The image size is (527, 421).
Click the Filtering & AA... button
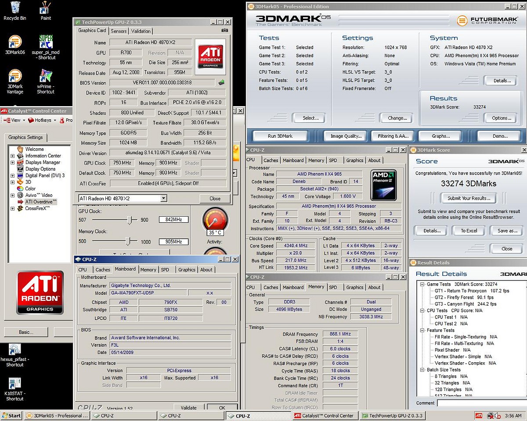click(393, 136)
